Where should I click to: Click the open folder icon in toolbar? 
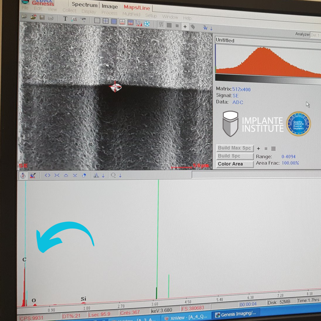(x=24, y=17)
